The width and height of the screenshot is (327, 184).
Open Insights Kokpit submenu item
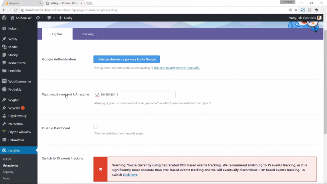7,159
